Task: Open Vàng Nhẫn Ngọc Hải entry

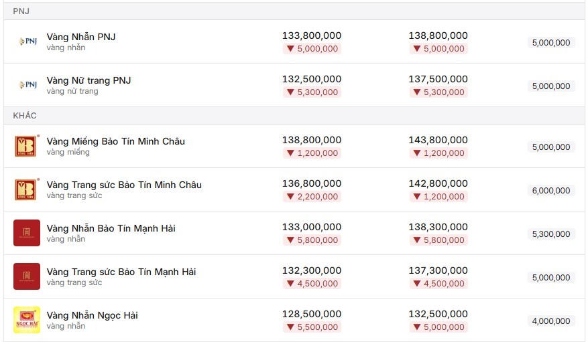Action: point(93,315)
